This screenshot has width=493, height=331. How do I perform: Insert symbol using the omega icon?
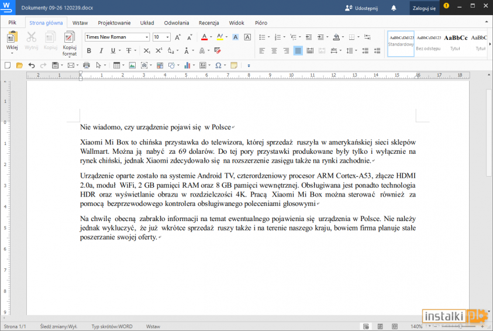[218, 65]
